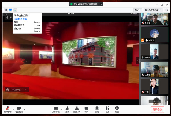Select 周俊权's video thumbnail

(154, 52)
